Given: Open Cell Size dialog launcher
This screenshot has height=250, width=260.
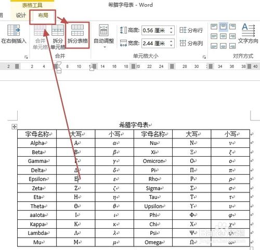Looking at the screenshot, I should 204,57.
